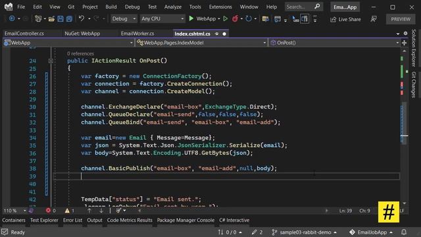The height and width of the screenshot is (237, 421).
Task: Open the Extensions menu
Action: tap(220, 7)
